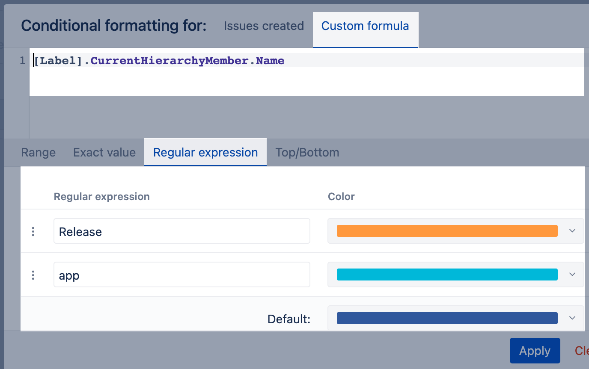This screenshot has width=589, height=369.
Task: Select the Regular expression tab
Action: click(205, 153)
